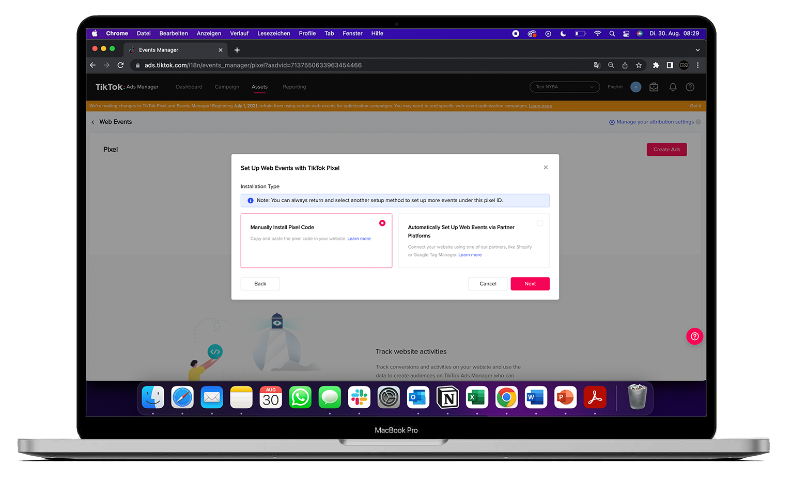
Task: Launch Safari from the dock
Action: click(x=182, y=397)
